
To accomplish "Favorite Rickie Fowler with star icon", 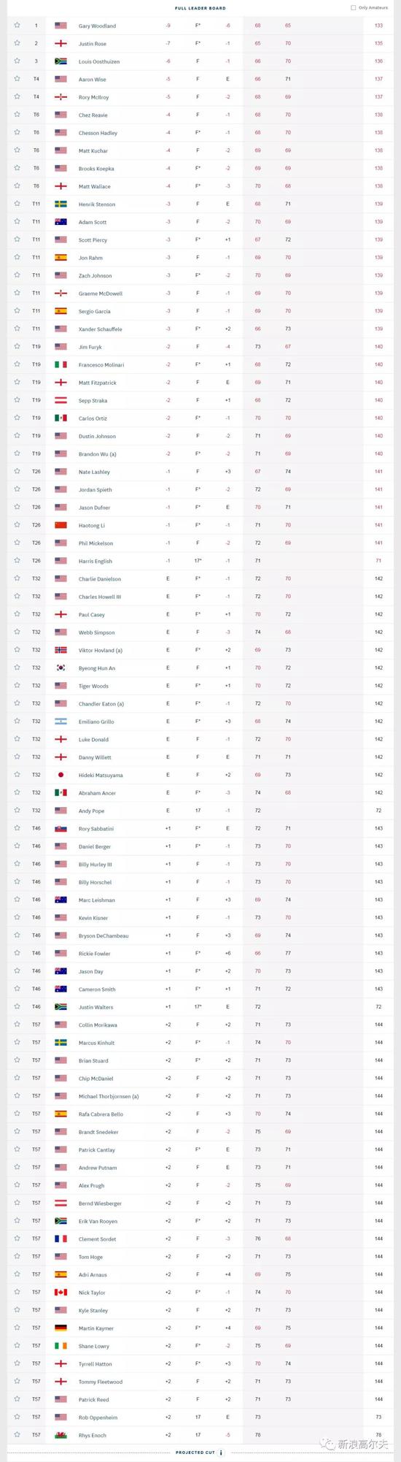I will pyautogui.click(x=17, y=953).
